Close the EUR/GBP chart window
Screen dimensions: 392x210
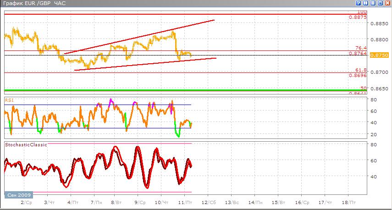387,3
